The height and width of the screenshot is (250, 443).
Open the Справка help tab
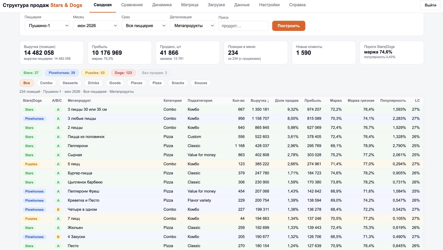click(x=297, y=5)
